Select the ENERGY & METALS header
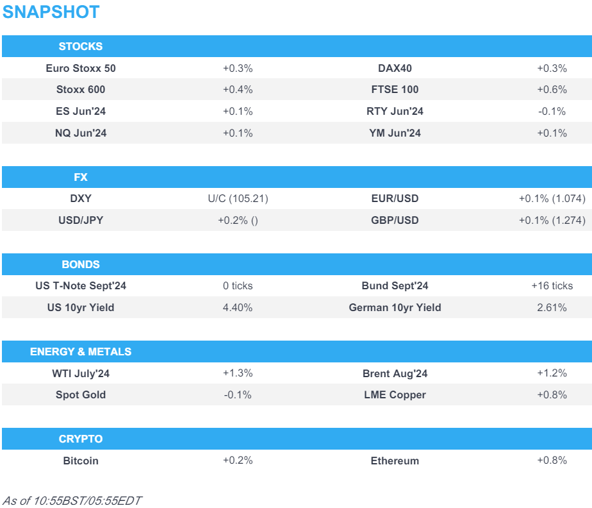Viewport: 592px width, 508px height. coord(81,351)
